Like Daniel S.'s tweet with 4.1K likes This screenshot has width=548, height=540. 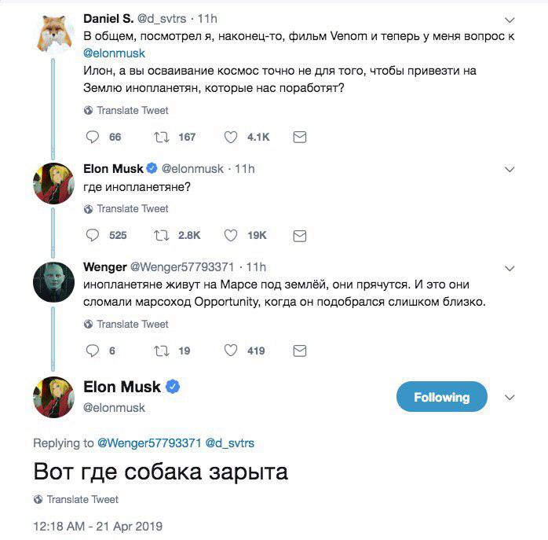click(231, 137)
